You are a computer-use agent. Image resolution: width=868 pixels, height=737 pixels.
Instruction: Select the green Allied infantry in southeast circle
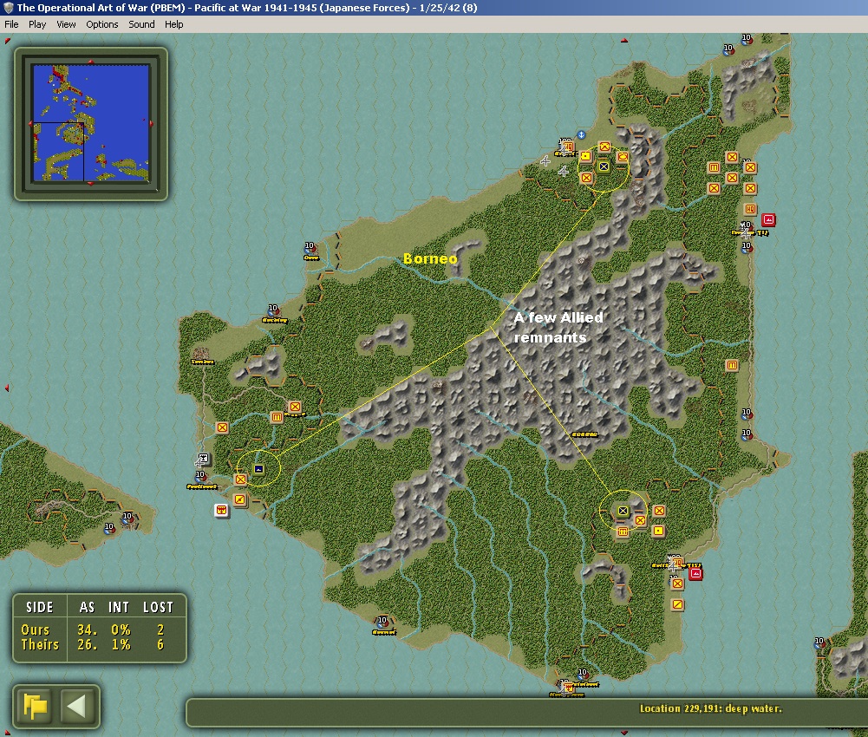click(623, 511)
